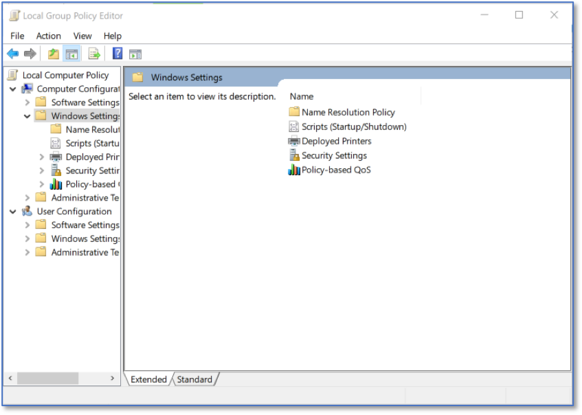The image size is (582, 415).
Task: Collapse the User Configuration node
Action: pyautogui.click(x=13, y=212)
